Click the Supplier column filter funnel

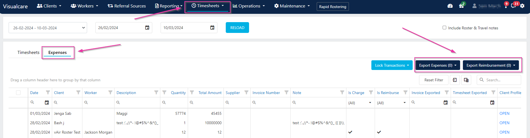pos(246,92)
